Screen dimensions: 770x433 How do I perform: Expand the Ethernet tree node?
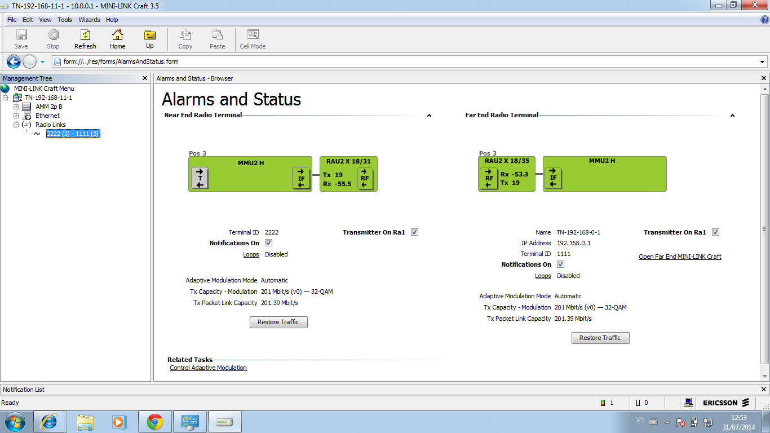pyautogui.click(x=16, y=116)
